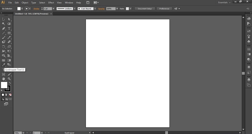The width and height of the screenshot is (252, 134).
Task: Click the Preferences button
Action: [164, 9]
